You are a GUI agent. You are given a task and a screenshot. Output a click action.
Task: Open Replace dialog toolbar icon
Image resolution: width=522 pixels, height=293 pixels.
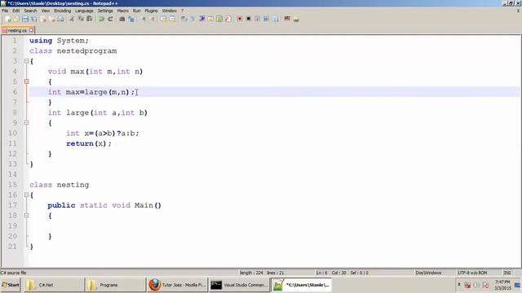(x=131, y=19)
